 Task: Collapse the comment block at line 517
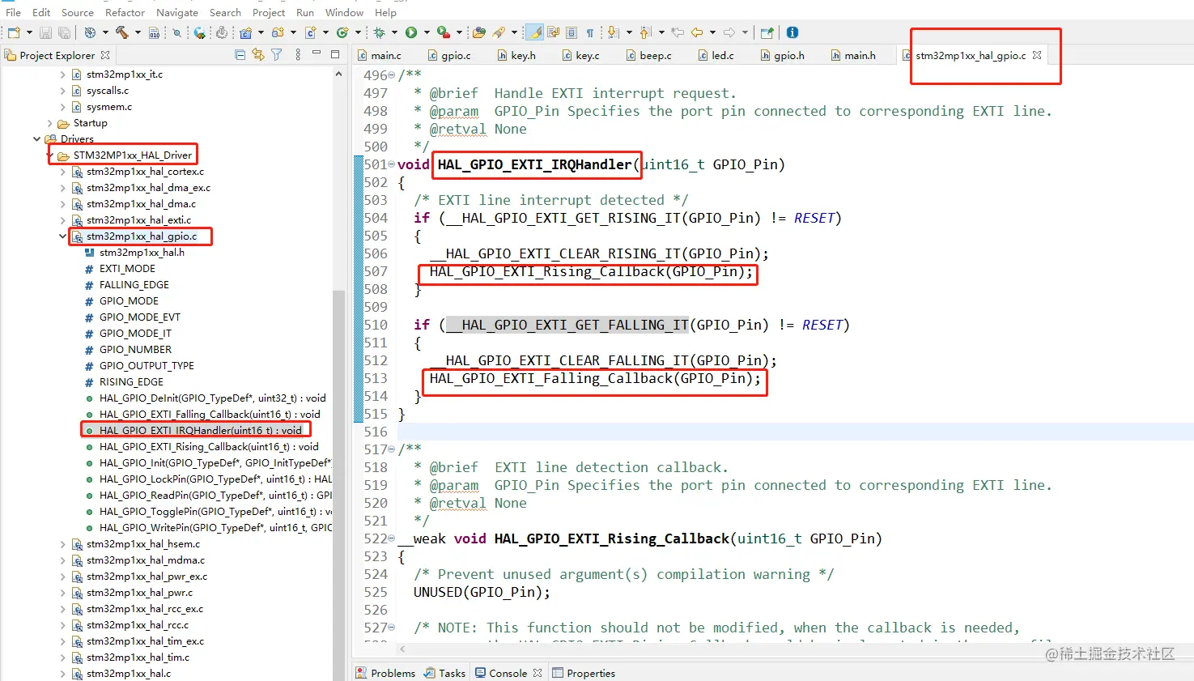coord(392,449)
